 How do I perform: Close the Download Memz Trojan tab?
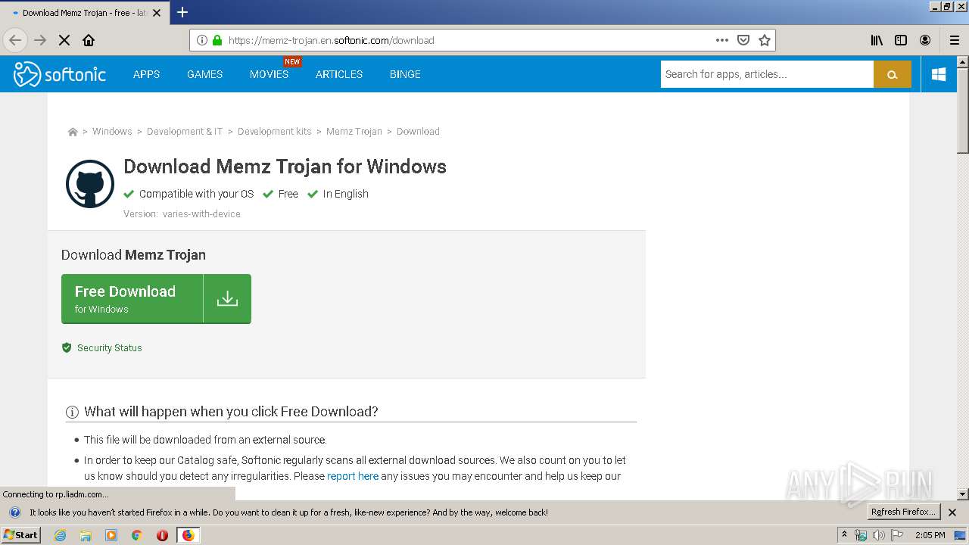(x=157, y=13)
